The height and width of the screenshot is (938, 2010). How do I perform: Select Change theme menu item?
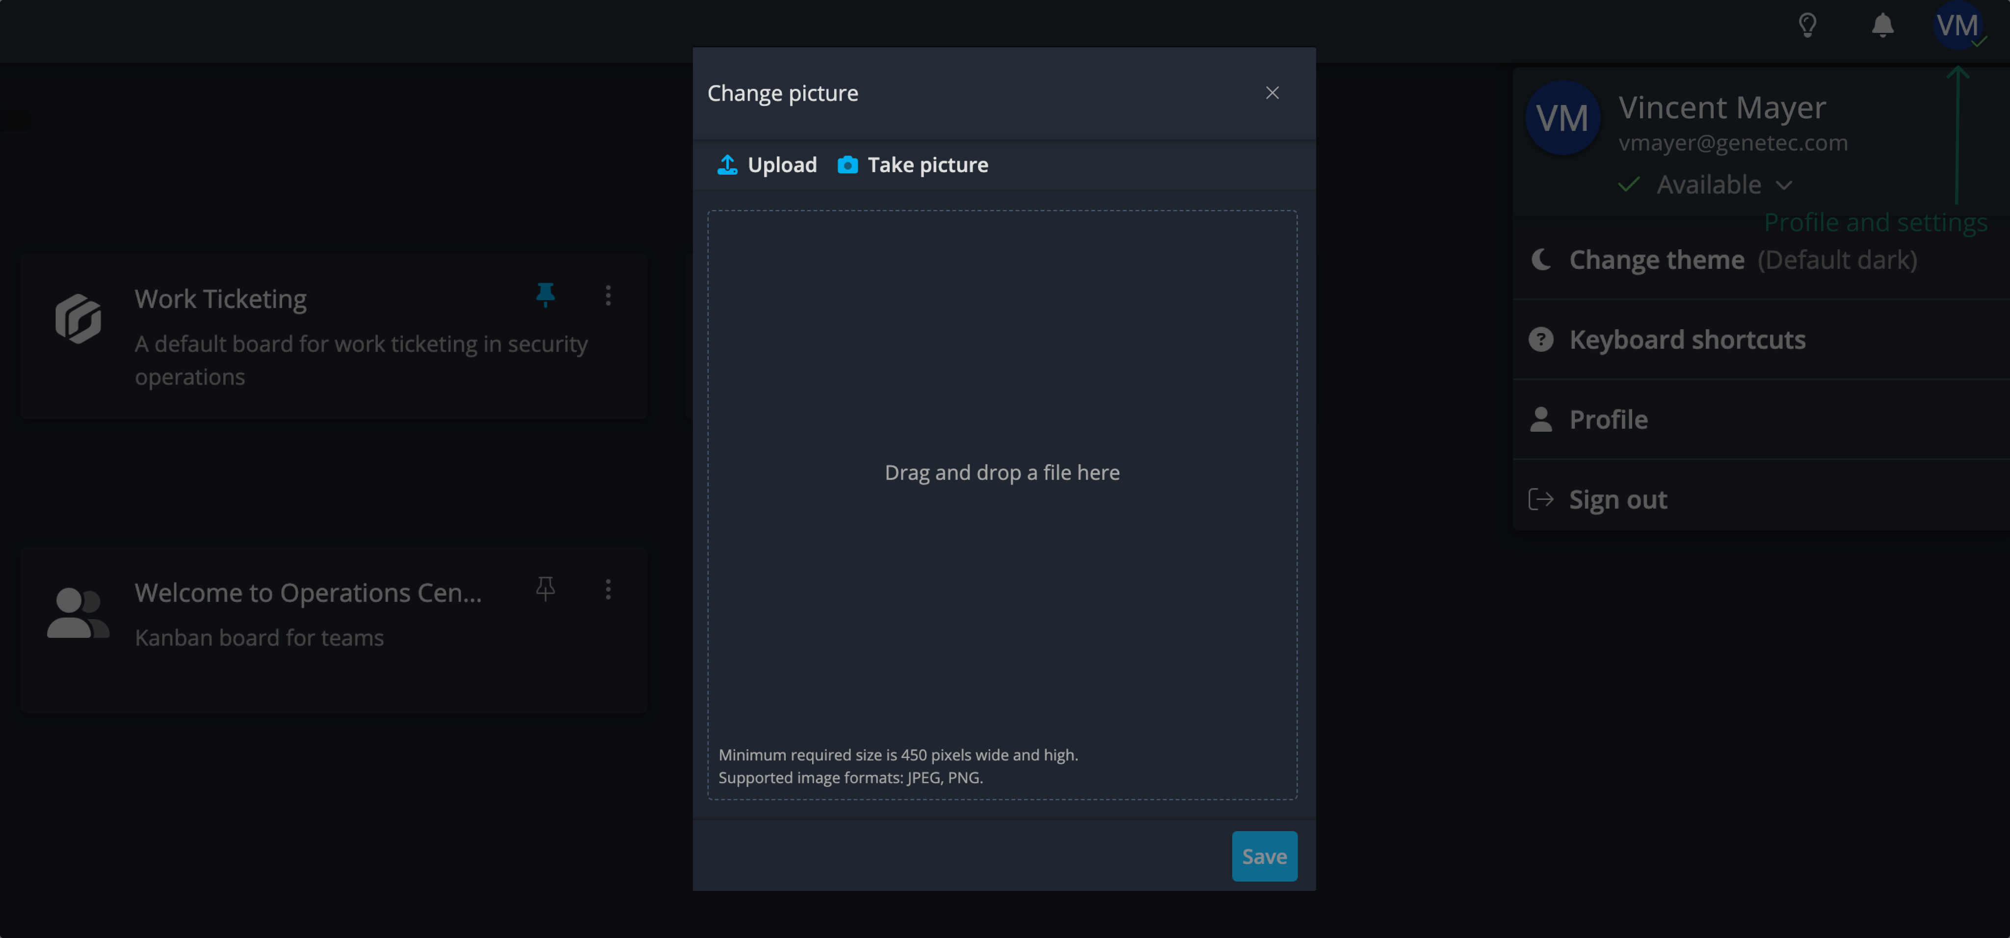(x=1761, y=260)
